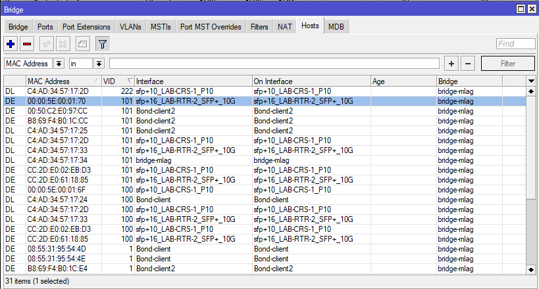This screenshot has width=539, height=289.
Task: Click the filter value input field
Action: coord(274,64)
